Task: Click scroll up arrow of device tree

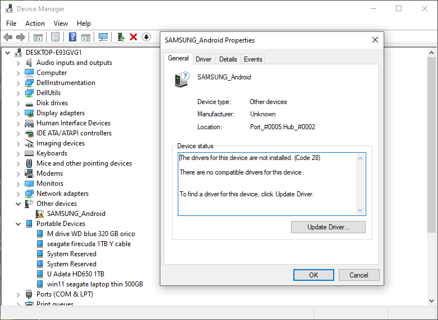Action: tap(432, 53)
